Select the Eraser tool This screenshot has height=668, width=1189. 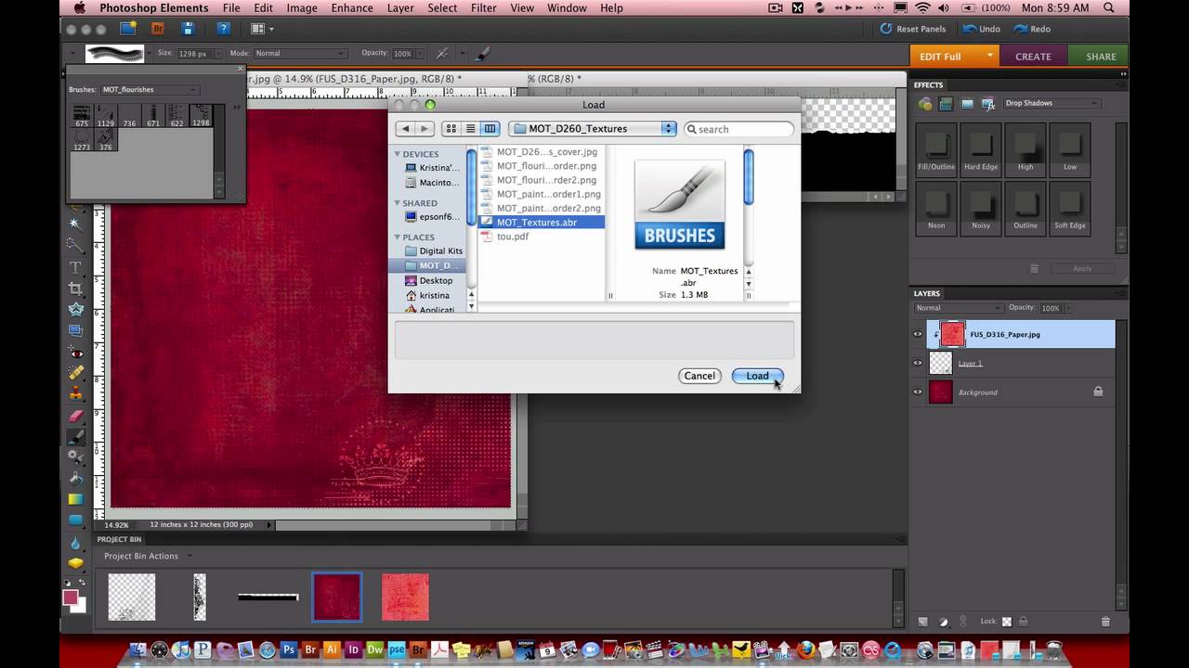click(x=75, y=416)
